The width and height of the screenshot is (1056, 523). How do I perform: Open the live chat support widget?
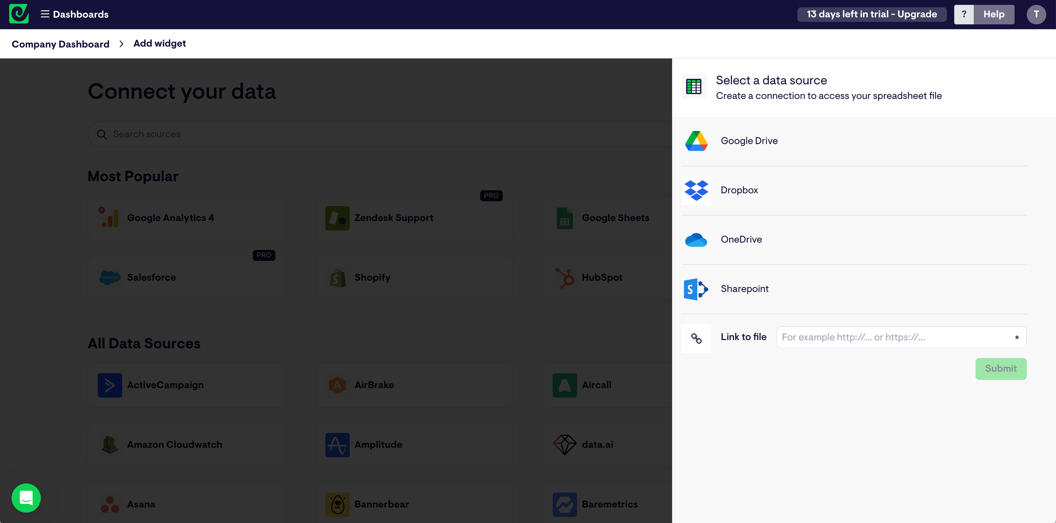27,499
